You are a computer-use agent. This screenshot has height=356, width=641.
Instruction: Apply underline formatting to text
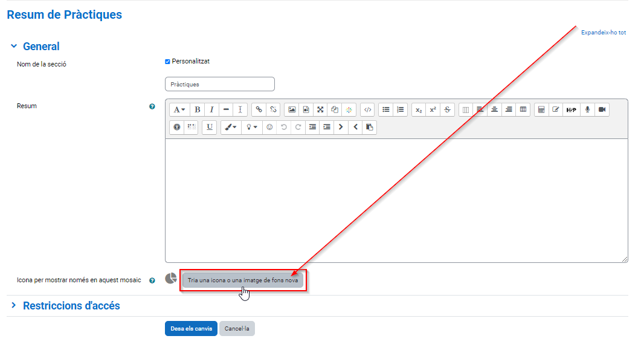pos(209,127)
